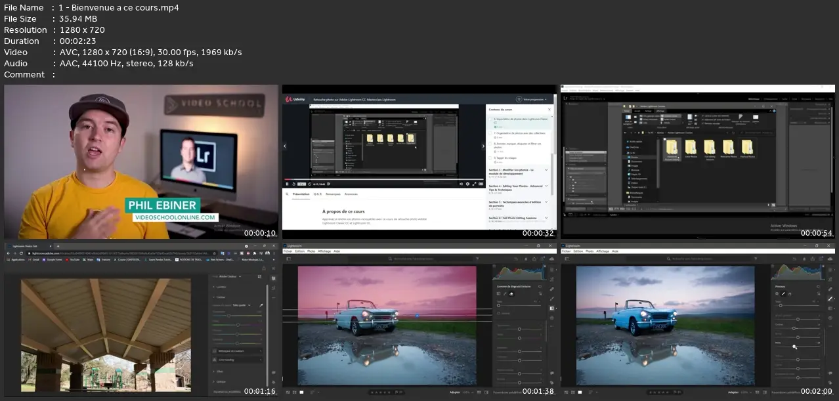Viewport: 839px width, 401px height.
Task: Select the Healing Brush tool in the 00:01:38 frame
Action: click(x=551, y=289)
